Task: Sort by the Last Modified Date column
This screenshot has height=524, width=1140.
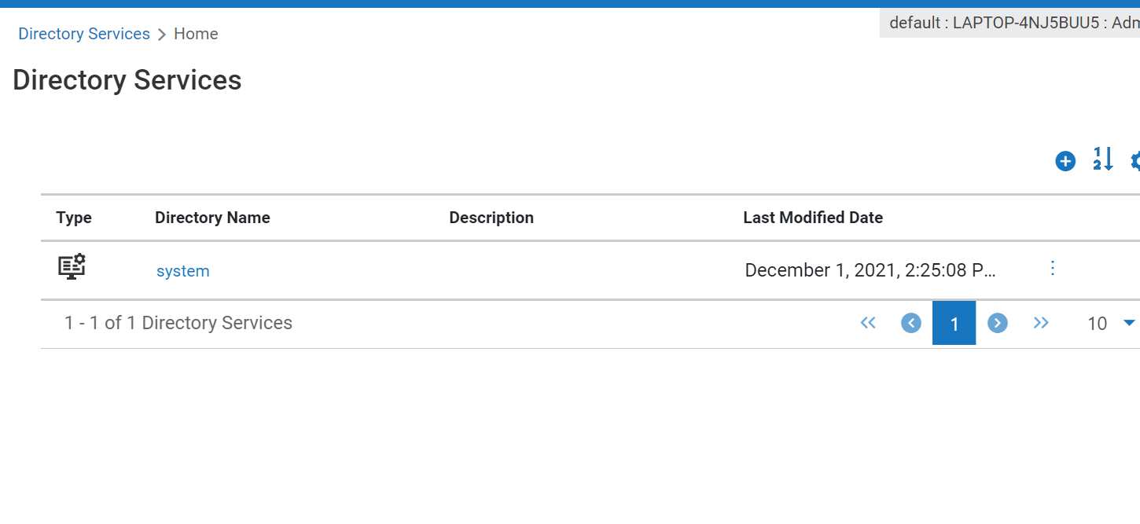Action: (x=813, y=218)
